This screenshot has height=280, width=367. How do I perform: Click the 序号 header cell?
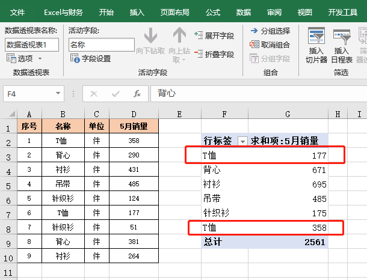click(29, 126)
